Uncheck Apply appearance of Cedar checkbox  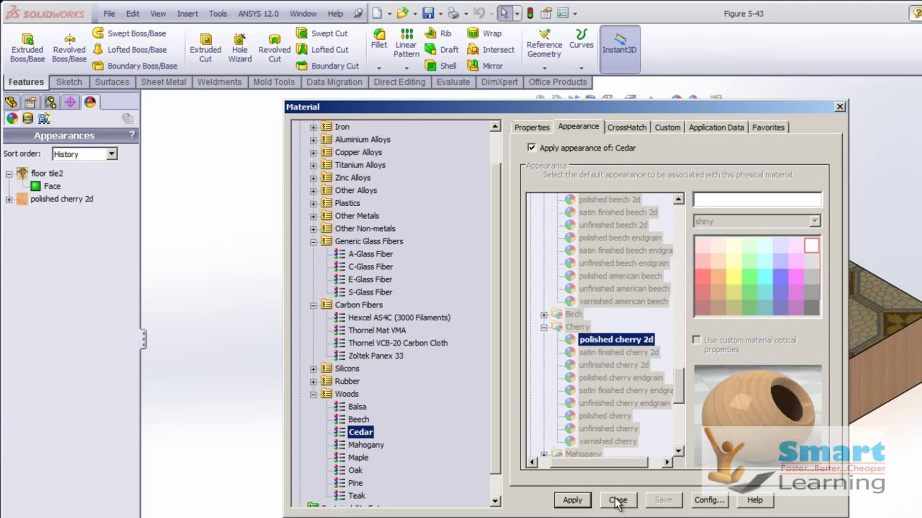coord(532,148)
